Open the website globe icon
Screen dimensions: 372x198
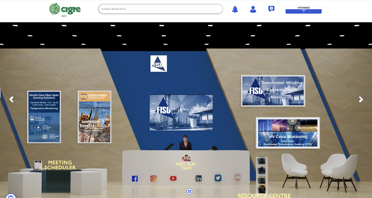(x=238, y=178)
